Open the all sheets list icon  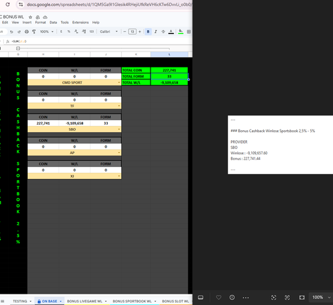3,301
